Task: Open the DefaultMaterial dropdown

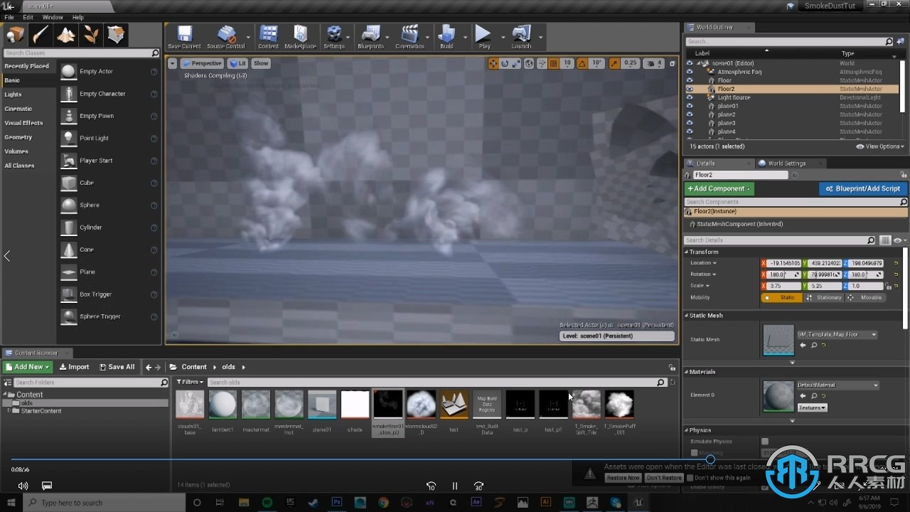Action: 837,385
